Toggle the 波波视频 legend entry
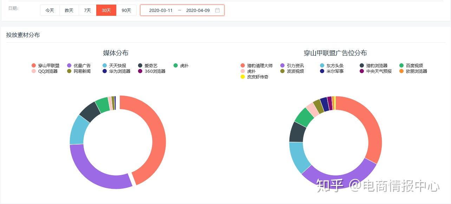Viewport: 451px width, 204px height. point(292,71)
